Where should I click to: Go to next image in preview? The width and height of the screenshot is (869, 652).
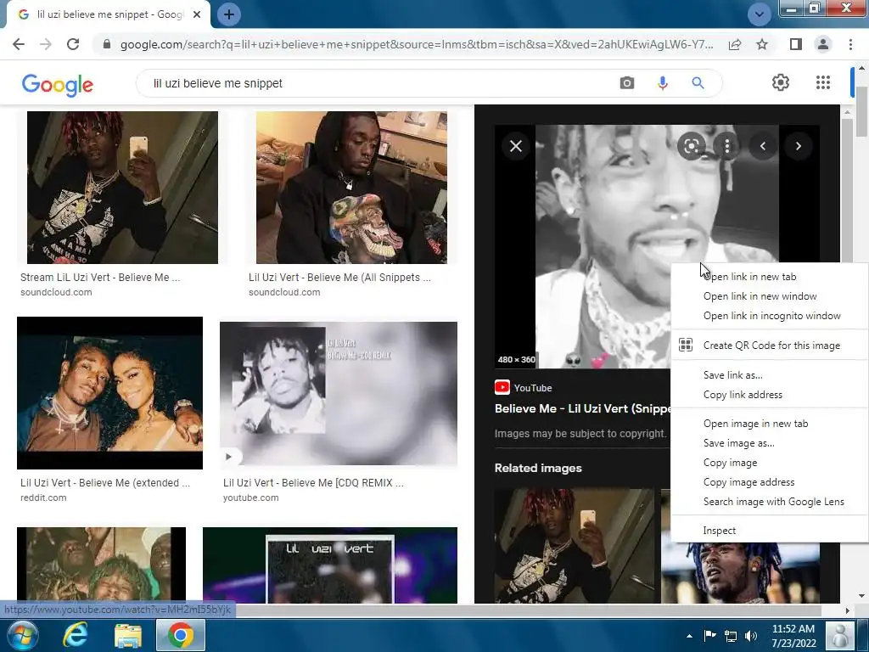tap(798, 146)
